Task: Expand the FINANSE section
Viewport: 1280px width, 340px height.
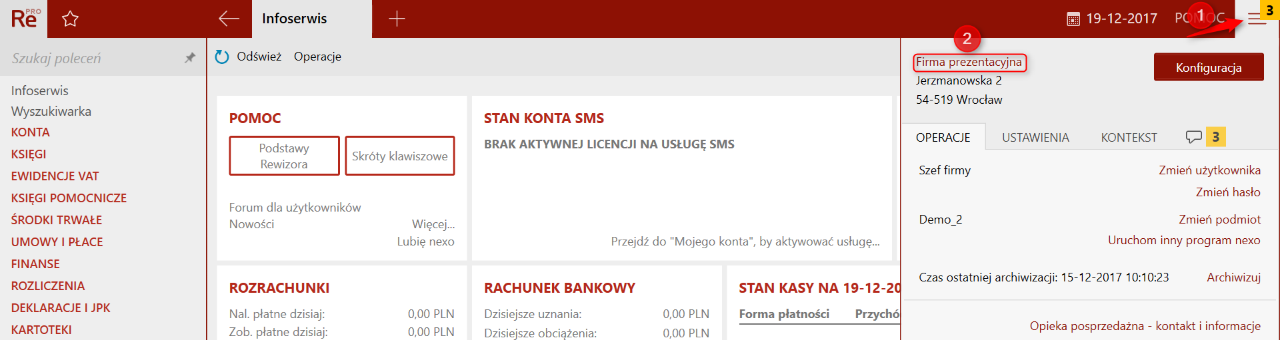Action: click(x=35, y=264)
